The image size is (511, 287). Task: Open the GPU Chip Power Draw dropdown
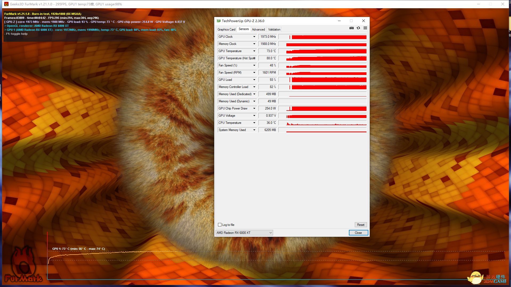pos(254,108)
